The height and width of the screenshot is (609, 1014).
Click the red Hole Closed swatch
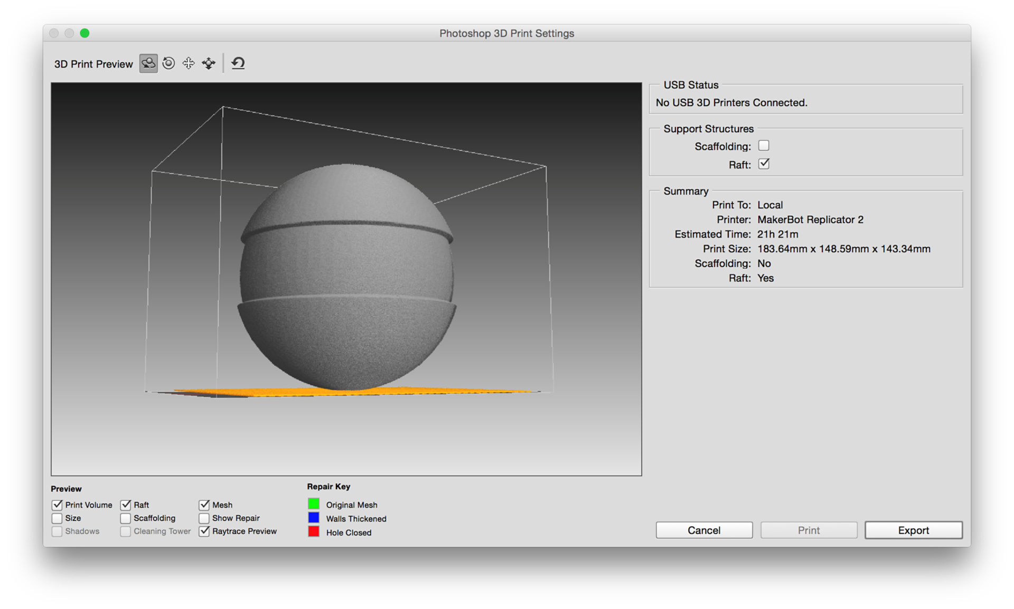[314, 531]
